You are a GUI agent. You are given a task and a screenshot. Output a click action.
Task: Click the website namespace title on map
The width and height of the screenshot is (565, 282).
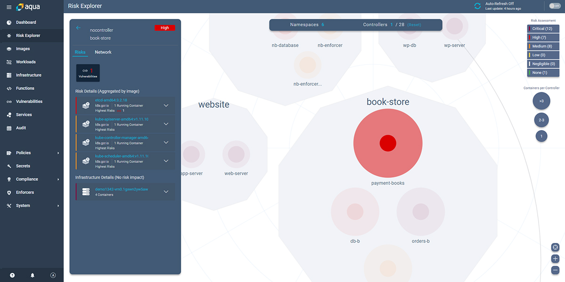(x=214, y=105)
